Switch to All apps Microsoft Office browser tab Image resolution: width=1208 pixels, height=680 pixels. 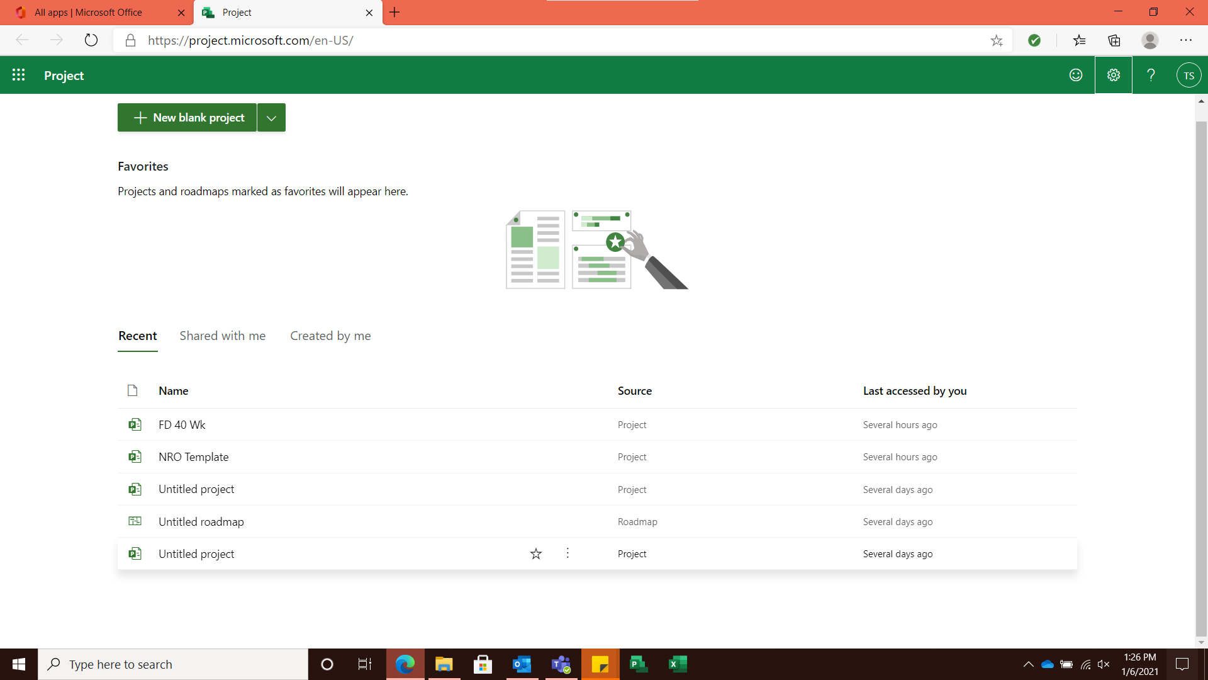point(97,13)
